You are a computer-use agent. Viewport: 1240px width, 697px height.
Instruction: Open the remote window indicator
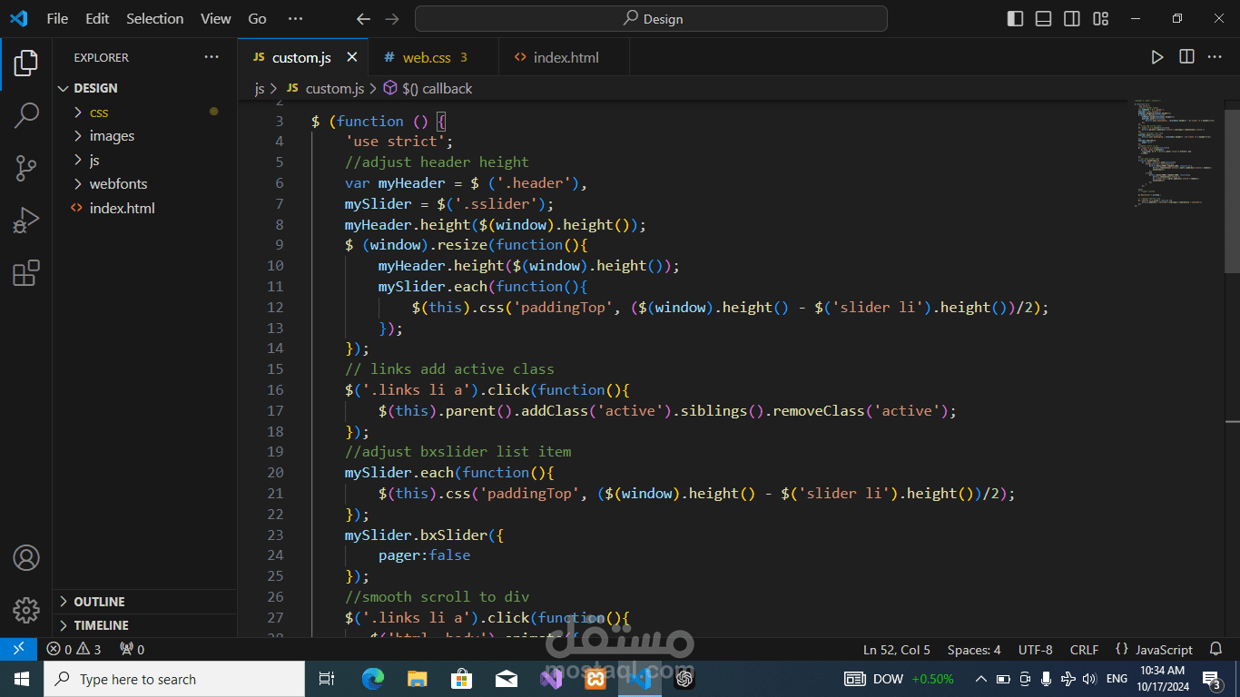[18, 650]
